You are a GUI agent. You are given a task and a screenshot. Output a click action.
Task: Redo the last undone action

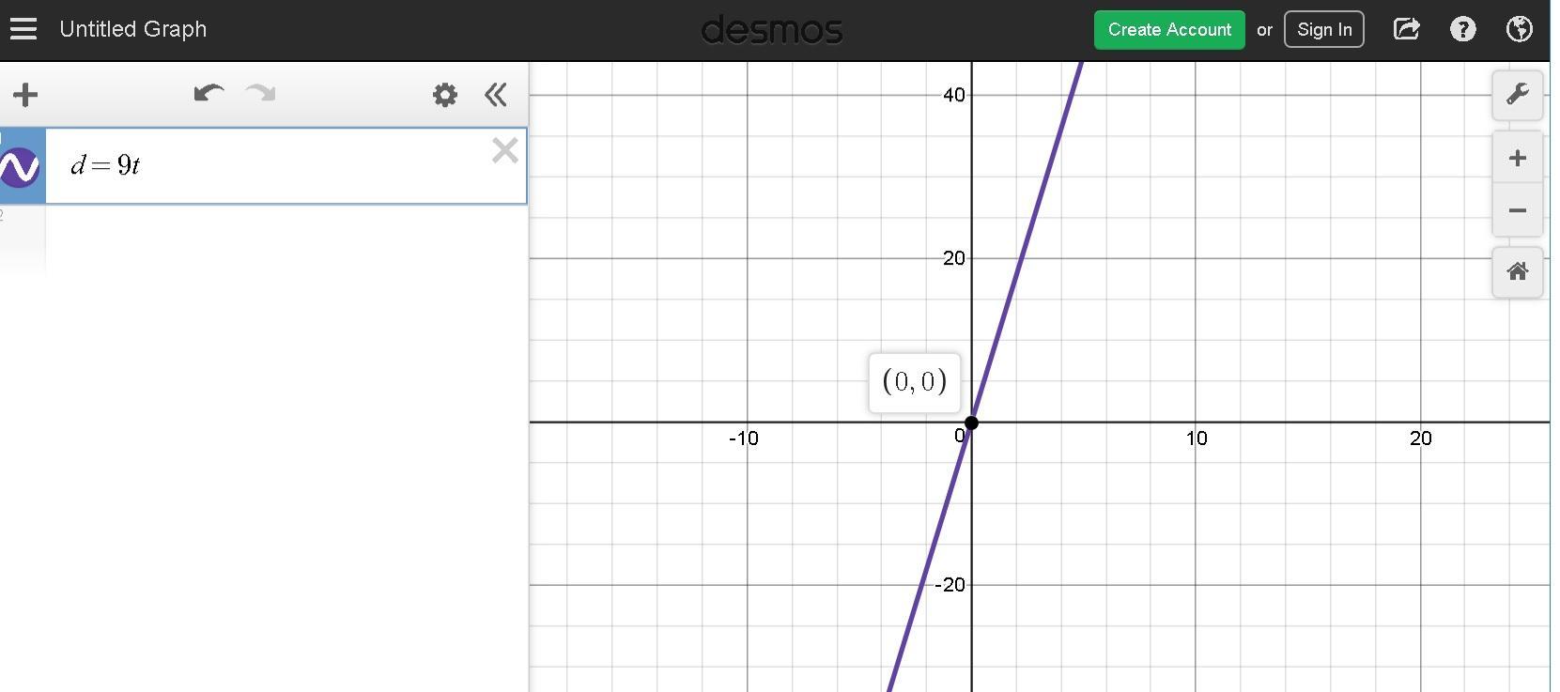point(260,94)
